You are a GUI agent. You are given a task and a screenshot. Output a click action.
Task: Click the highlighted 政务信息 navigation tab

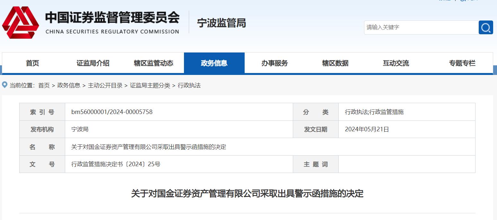(x=214, y=63)
